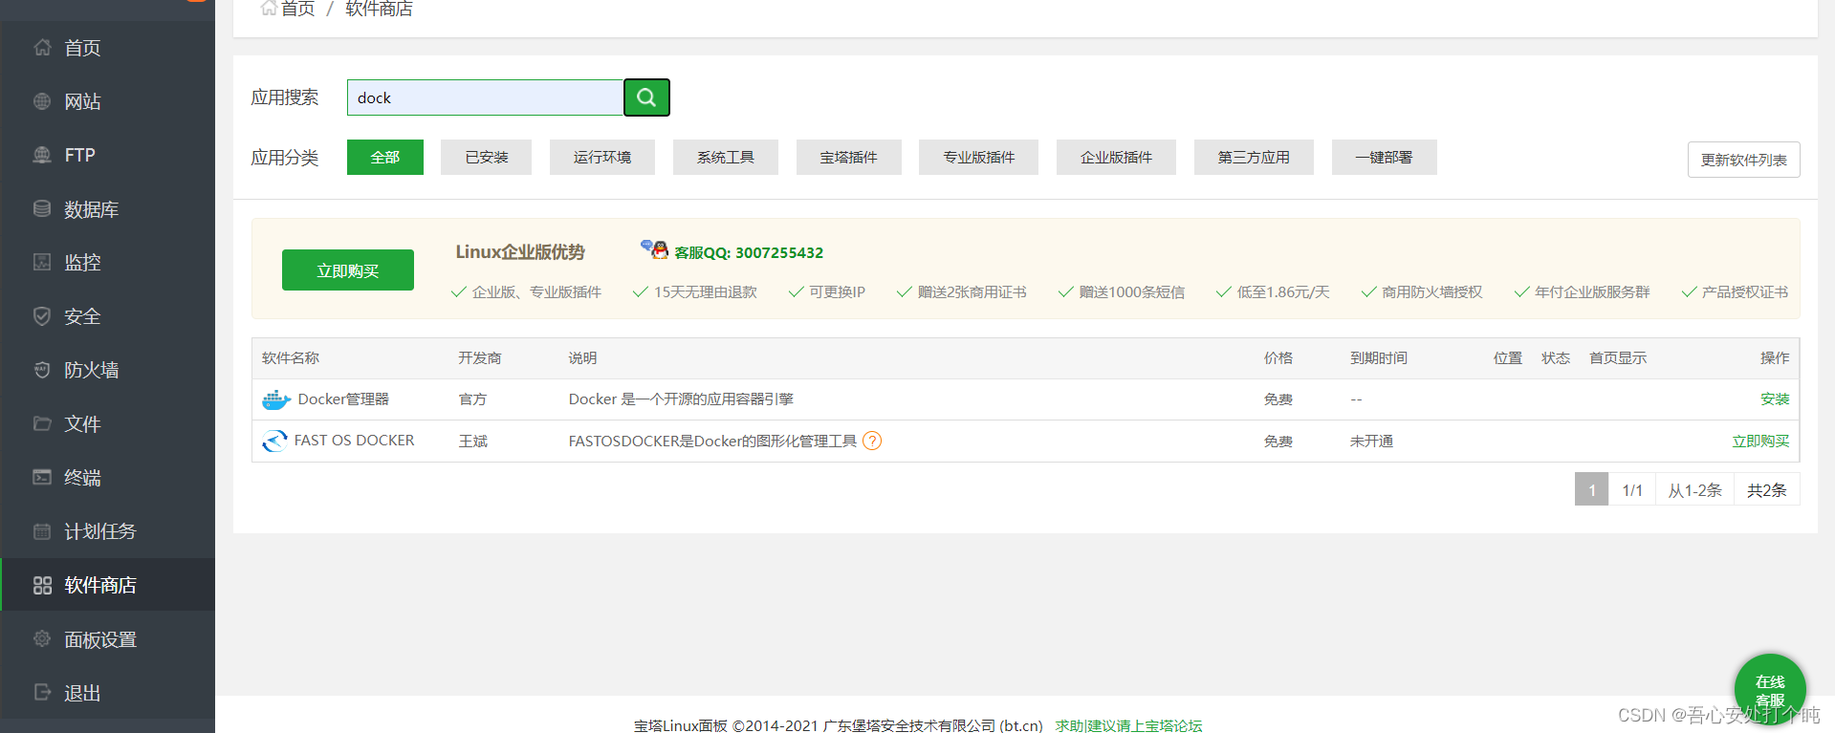Show the 宝塔插件 category
Image resolution: width=1835 pixels, height=733 pixels.
click(849, 157)
